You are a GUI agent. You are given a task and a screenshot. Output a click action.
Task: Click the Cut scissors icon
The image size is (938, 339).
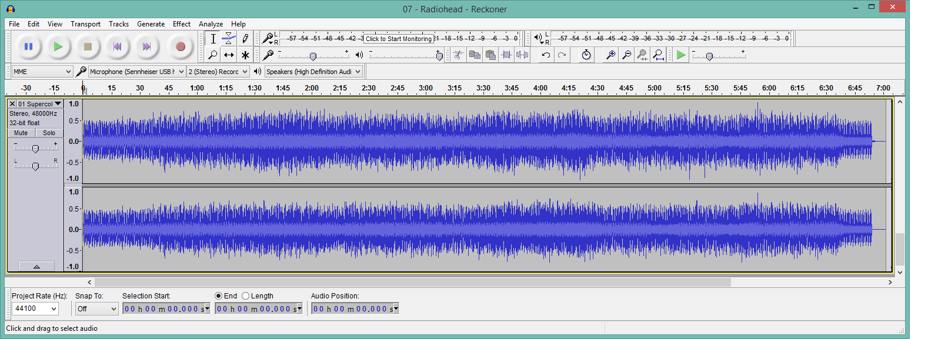pos(458,55)
